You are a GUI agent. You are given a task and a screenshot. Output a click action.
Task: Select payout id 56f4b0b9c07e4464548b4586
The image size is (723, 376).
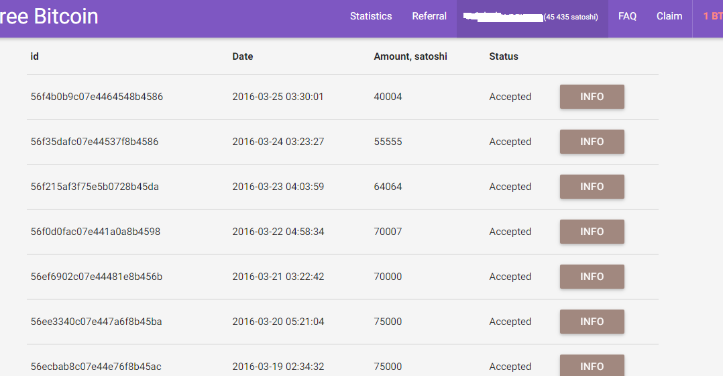(97, 97)
